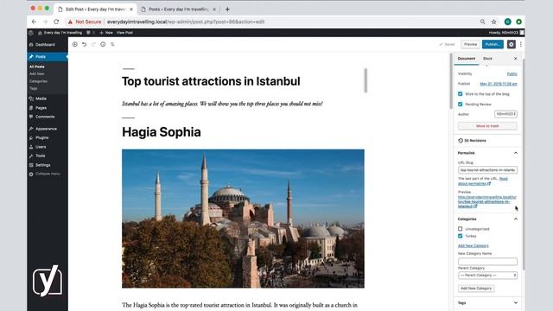Switch to the Document tab
This screenshot has height=311, width=553.
pyautogui.click(x=467, y=59)
